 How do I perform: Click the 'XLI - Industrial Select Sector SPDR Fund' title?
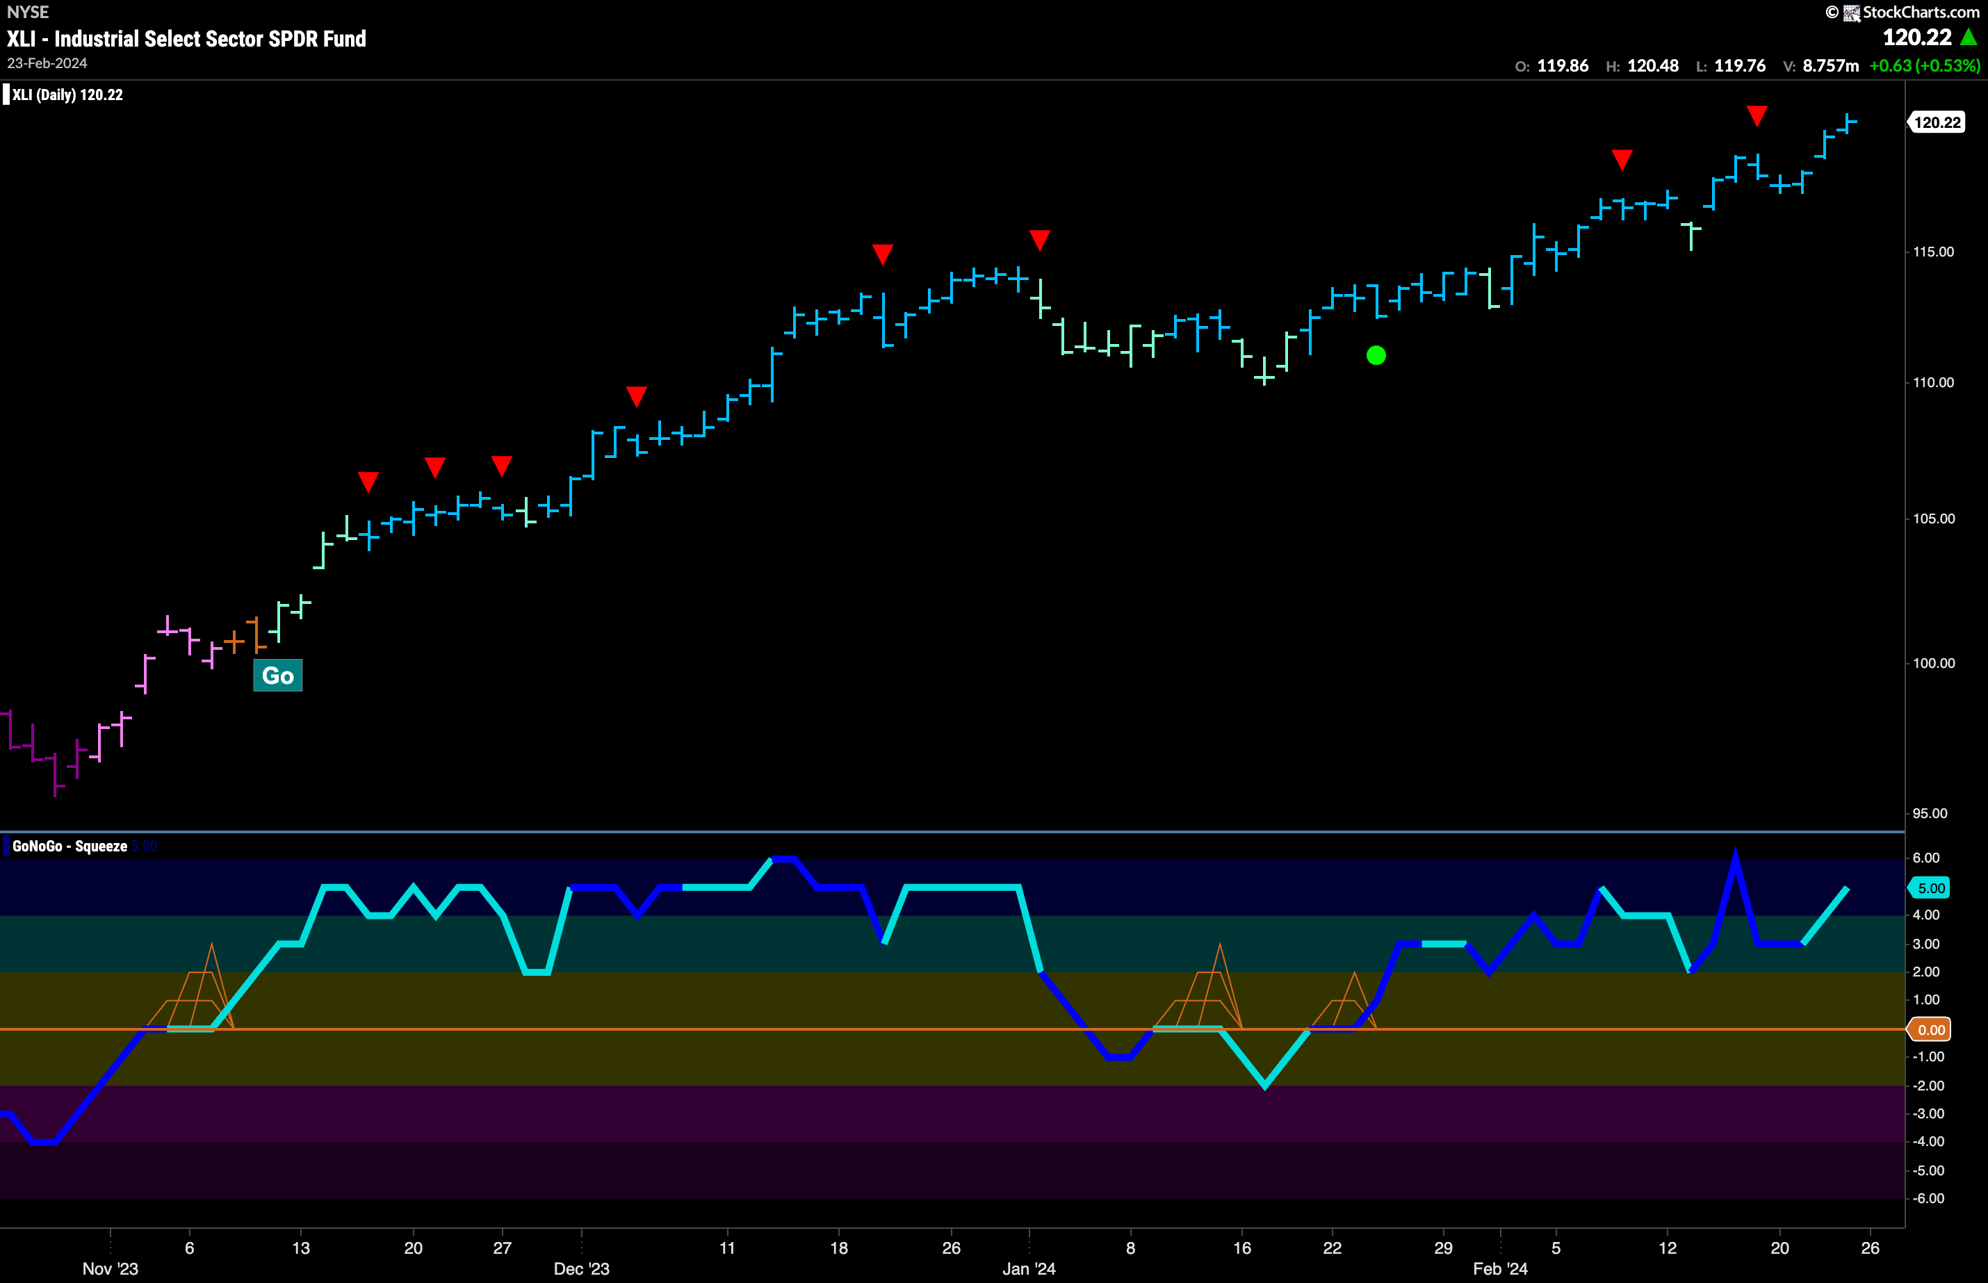186,39
